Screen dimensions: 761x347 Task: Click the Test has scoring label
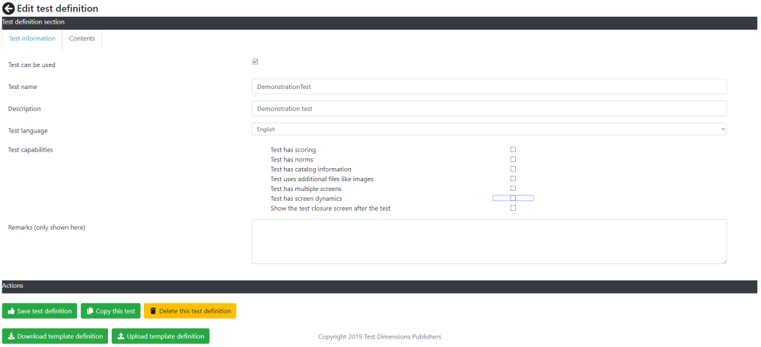coord(293,150)
